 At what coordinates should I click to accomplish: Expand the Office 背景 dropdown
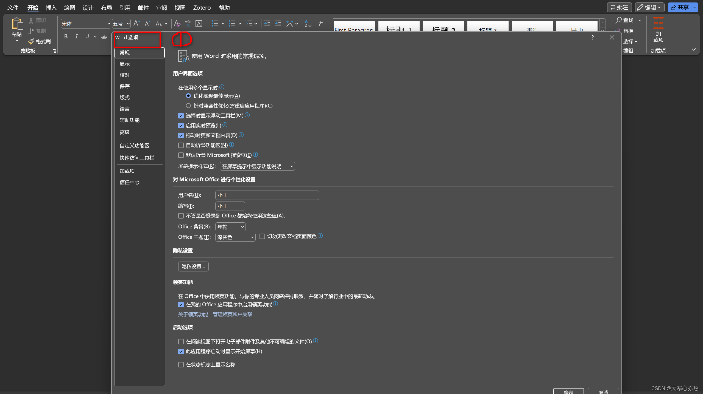pos(230,227)
